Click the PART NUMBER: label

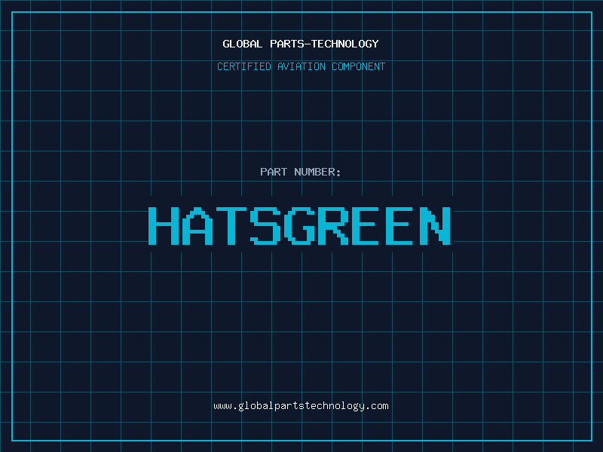301,172
